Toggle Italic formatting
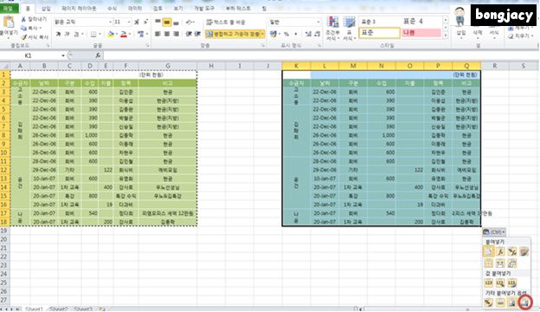The image size is (540, 312). [67, 34]
